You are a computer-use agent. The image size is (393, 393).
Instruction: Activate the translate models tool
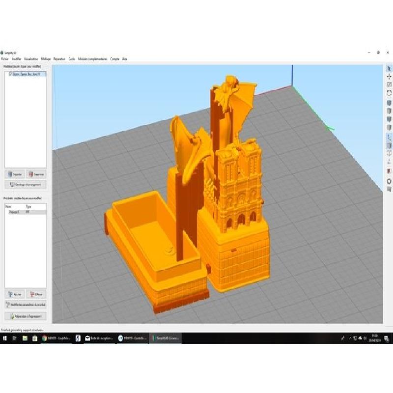pyautogui.click(x=389, y=77)
